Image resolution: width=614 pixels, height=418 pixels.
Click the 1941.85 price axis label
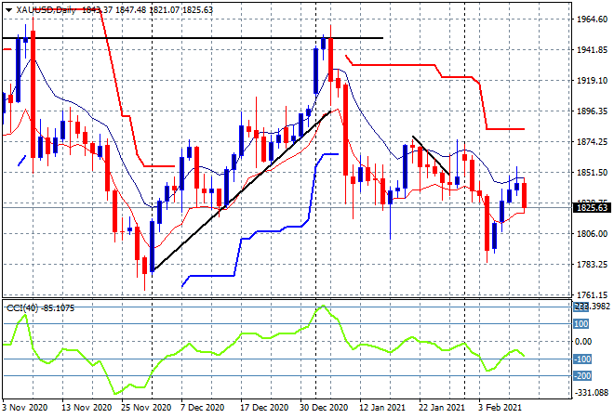click(x=593, y=50)
